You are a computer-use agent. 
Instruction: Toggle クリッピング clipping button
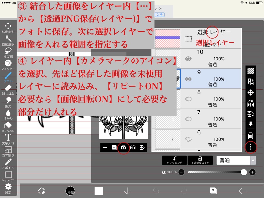[x=175, y=160]
